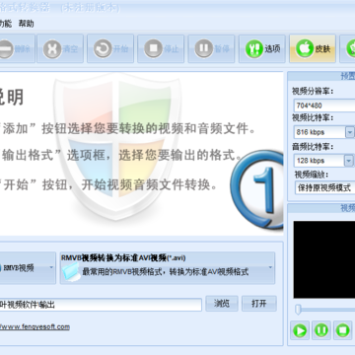Click the 打开 (open) button
355x355 pixels.
259,304
